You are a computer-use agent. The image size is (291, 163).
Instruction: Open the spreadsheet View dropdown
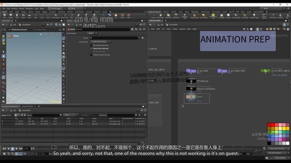[71, 115]
